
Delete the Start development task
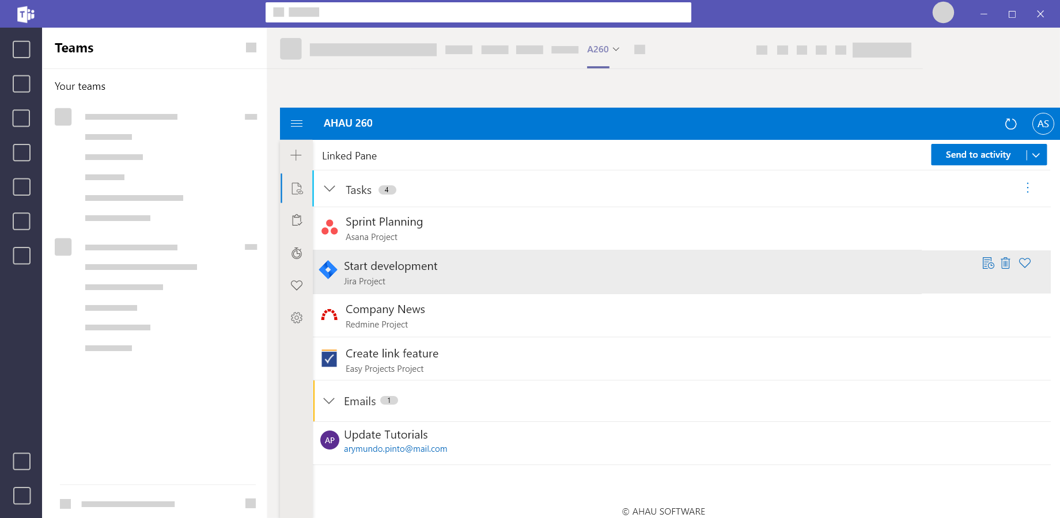click(1005, 263)
